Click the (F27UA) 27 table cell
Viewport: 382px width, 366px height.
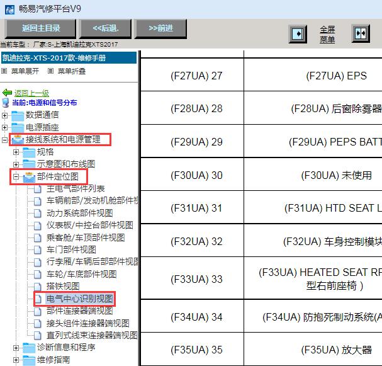pyautogui.click(x=192, y=75)
